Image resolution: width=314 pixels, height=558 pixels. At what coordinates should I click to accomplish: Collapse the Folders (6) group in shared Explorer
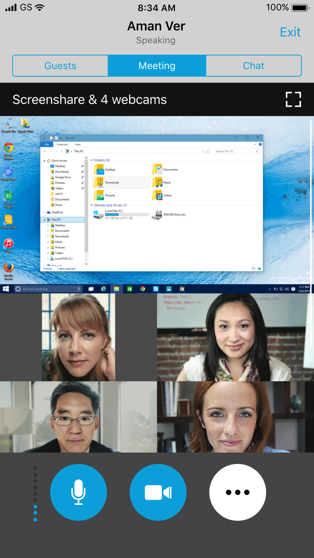click(92, 160)
